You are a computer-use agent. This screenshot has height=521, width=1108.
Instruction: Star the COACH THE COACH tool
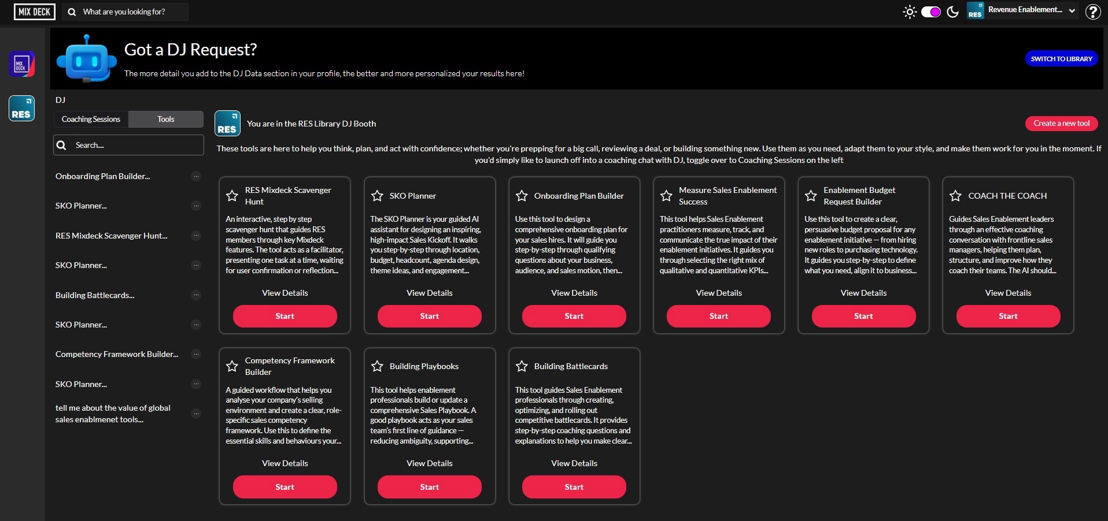tap(955, 196)
